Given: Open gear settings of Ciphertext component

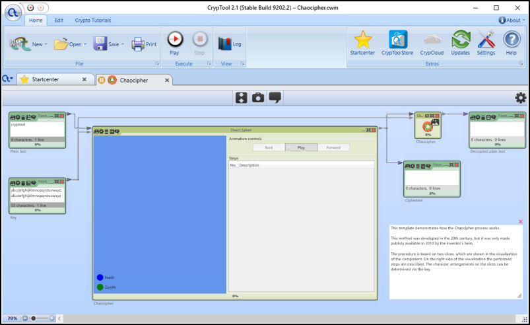Looking at the screenshot, I should tap(413, 166).
